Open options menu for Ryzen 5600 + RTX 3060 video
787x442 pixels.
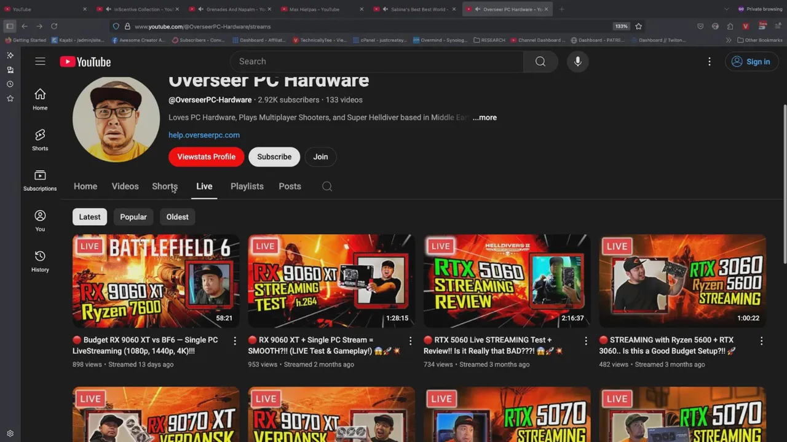pyautogui.click(x=761, y=341)
